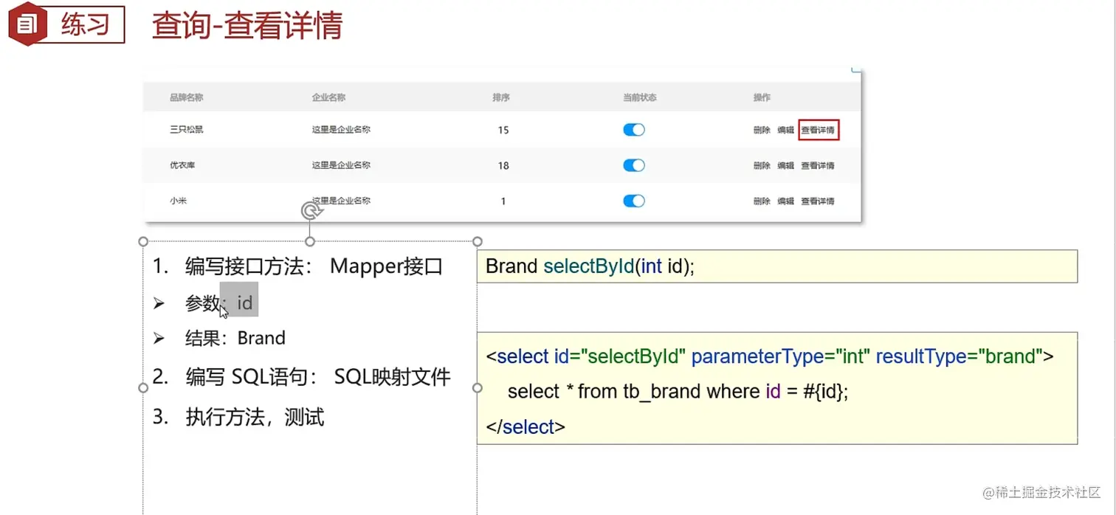
Task: Click 这里是企业名称 in the 三只松鼠 row
Action: pyautogui.click(x=341, y=130)
